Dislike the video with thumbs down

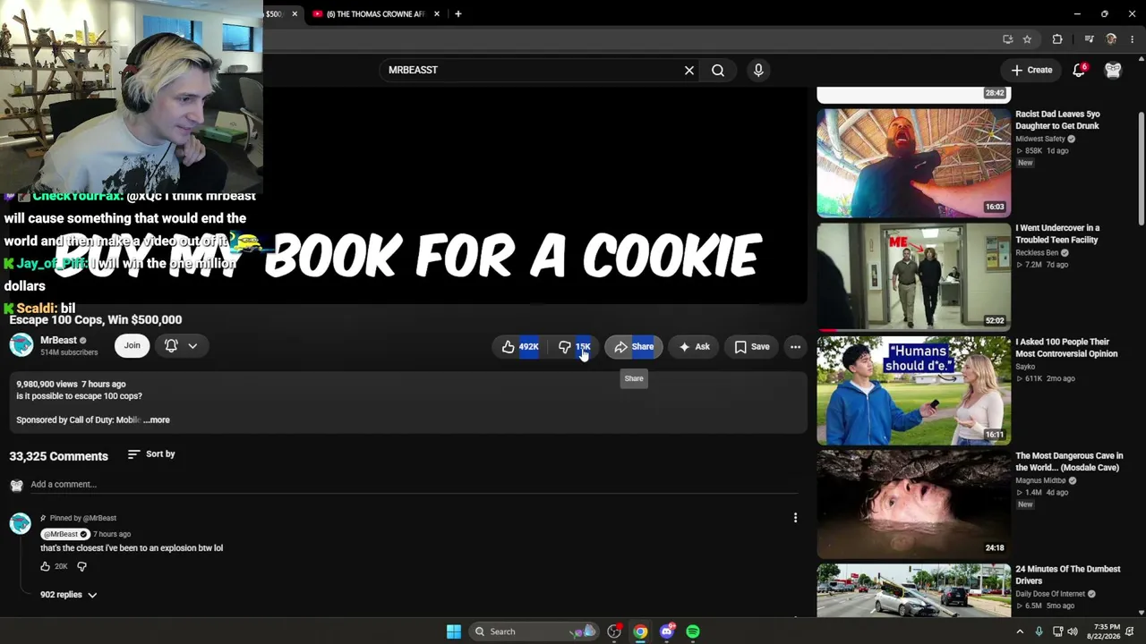click(x=574, y=346)
